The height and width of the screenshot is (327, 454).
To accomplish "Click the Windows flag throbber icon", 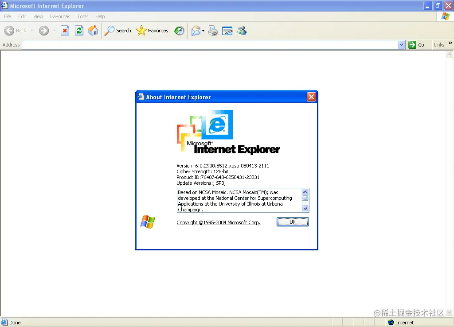I will point(446,16).
